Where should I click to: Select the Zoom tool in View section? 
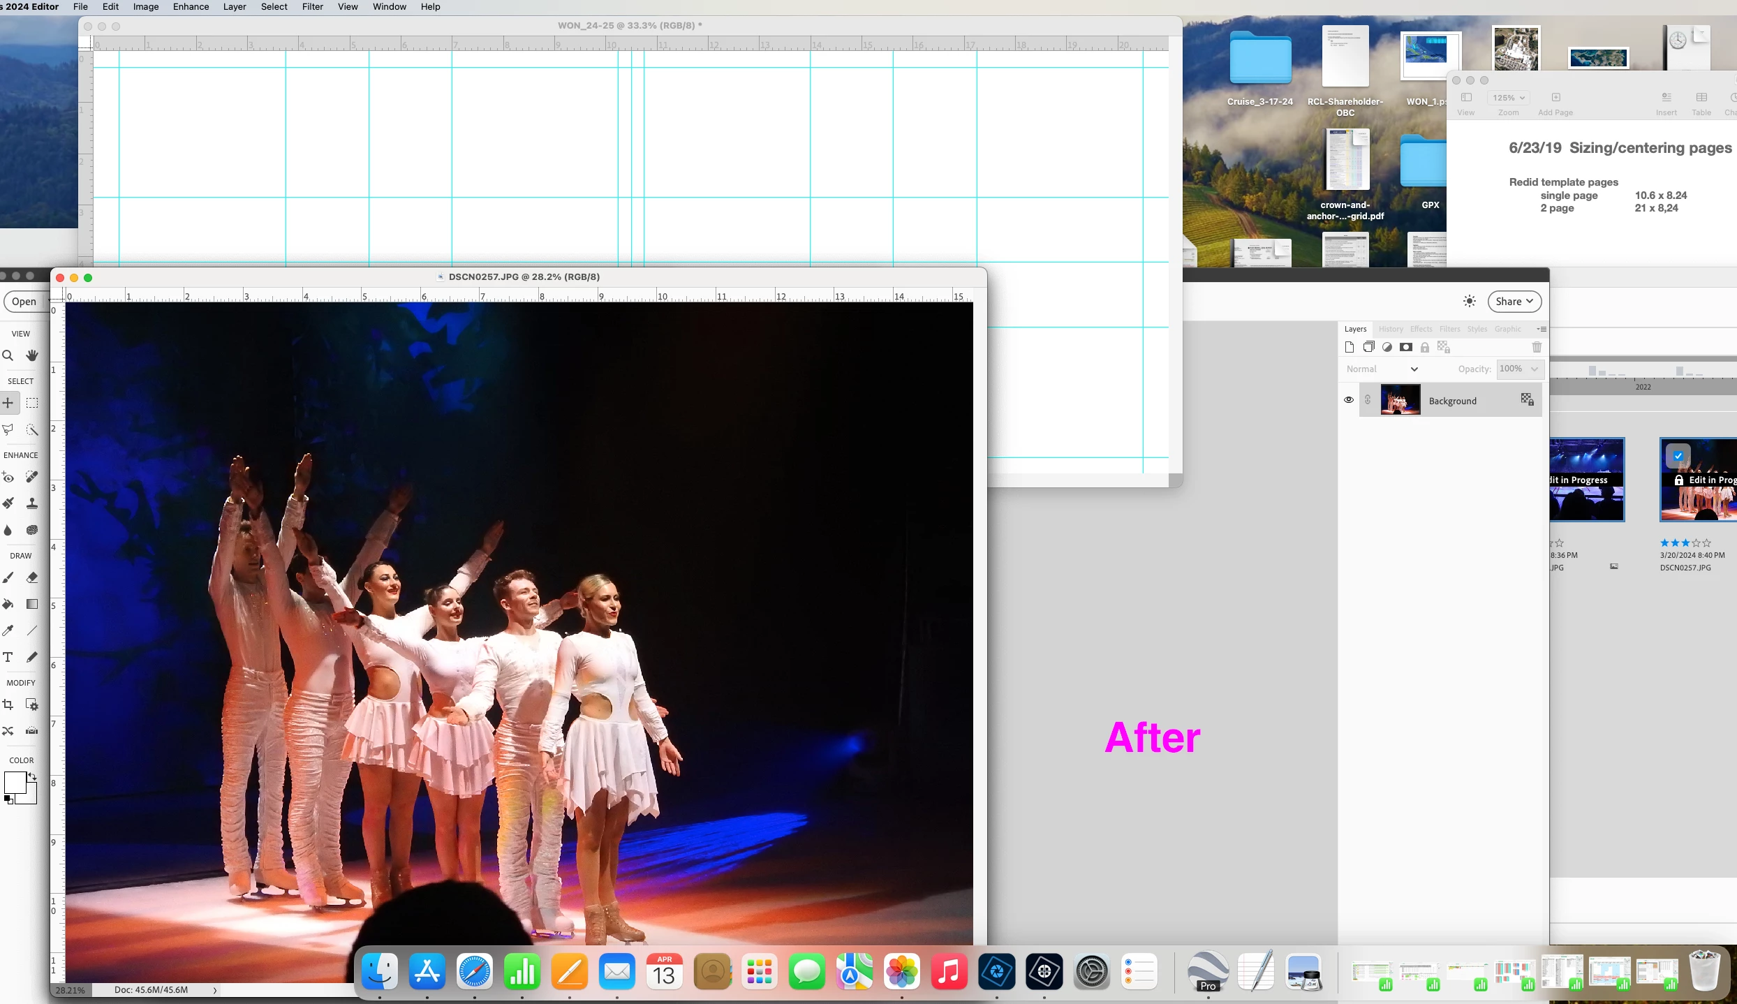(8, 355)
